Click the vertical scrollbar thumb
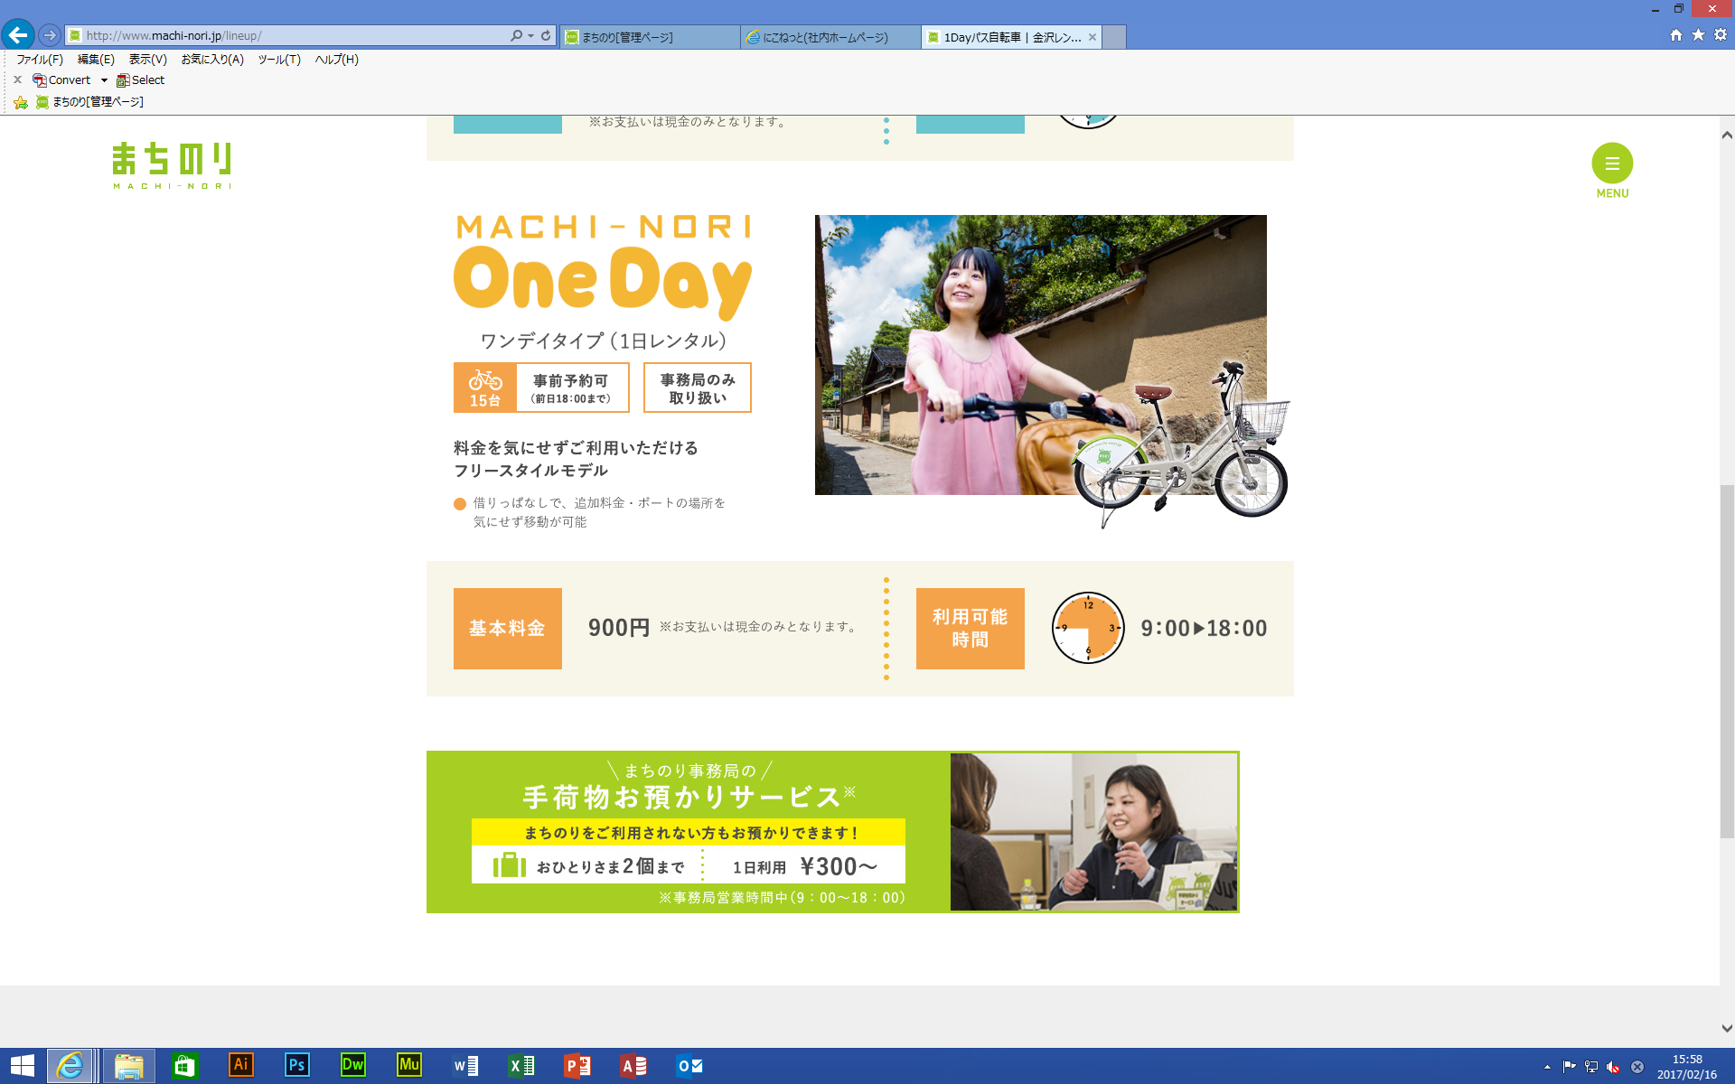This screenshot has width=1735, height=1084. coord(1727,662)
